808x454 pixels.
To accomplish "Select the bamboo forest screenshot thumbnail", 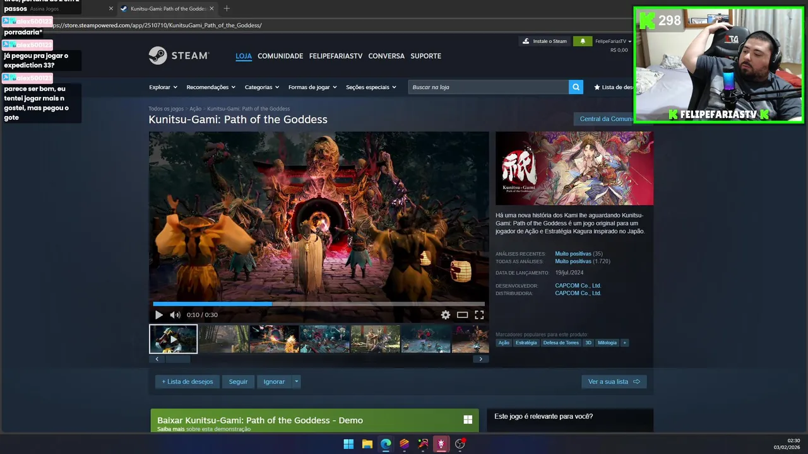I will tap(223, 339).
